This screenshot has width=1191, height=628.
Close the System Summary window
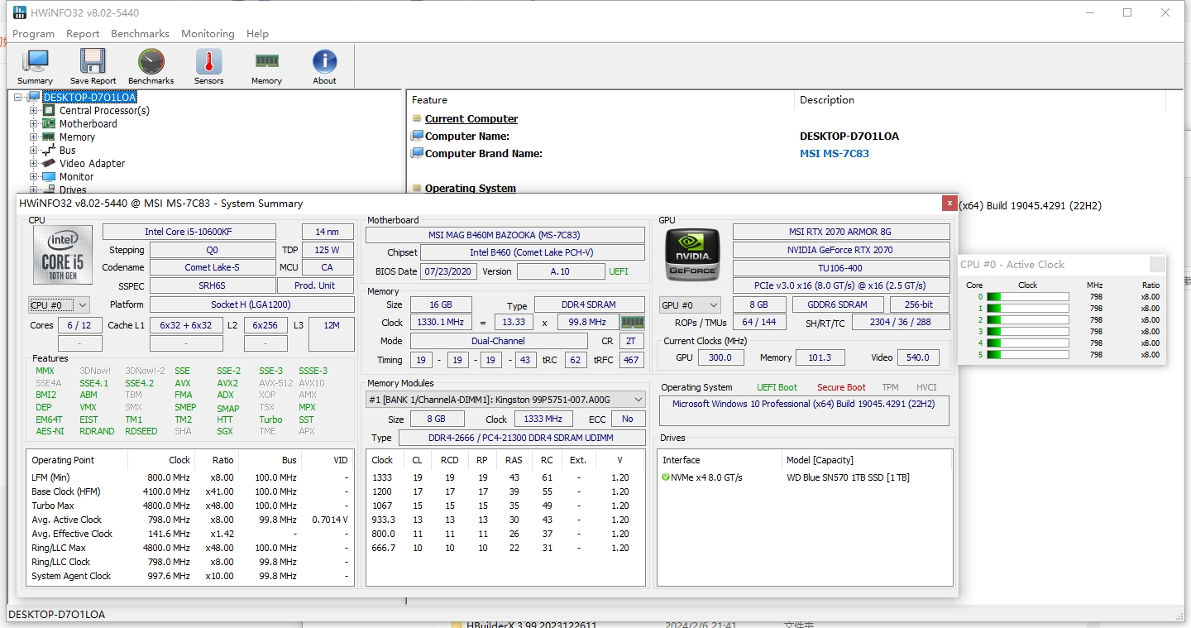pos(949,203)
